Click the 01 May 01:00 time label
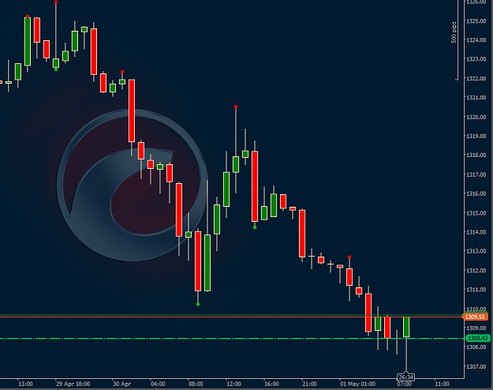Screen dimensions: 493x390 tap(357, 384)
